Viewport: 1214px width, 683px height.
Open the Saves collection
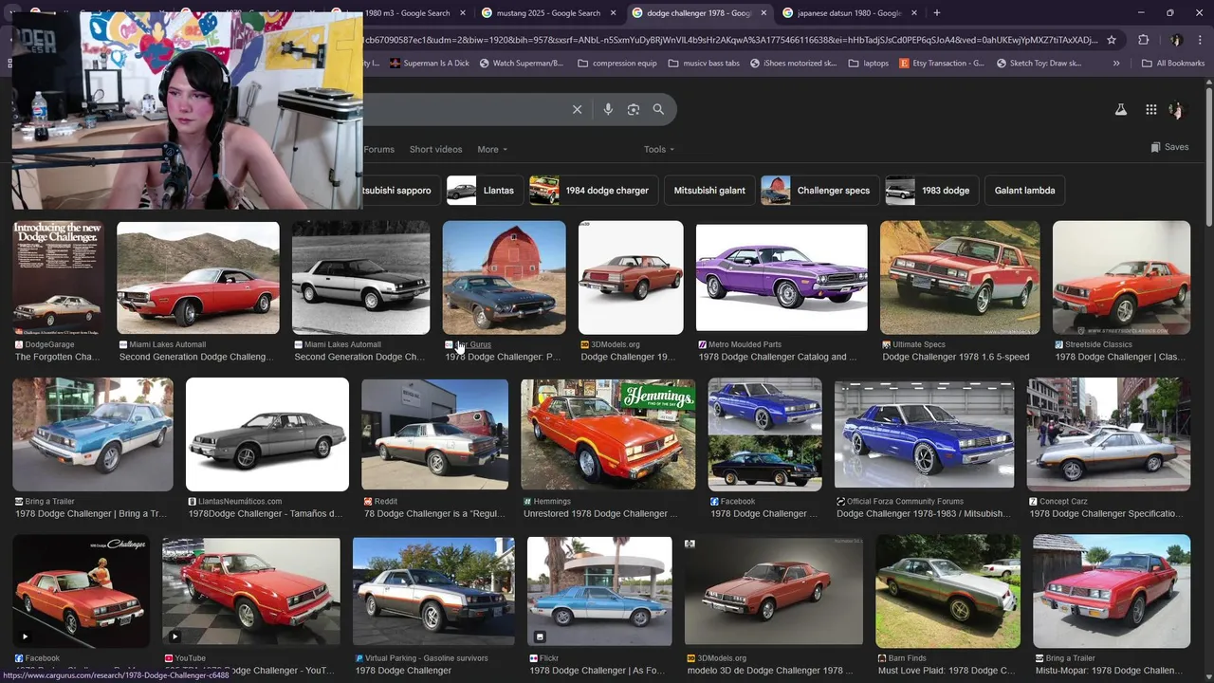[1169, 147]
